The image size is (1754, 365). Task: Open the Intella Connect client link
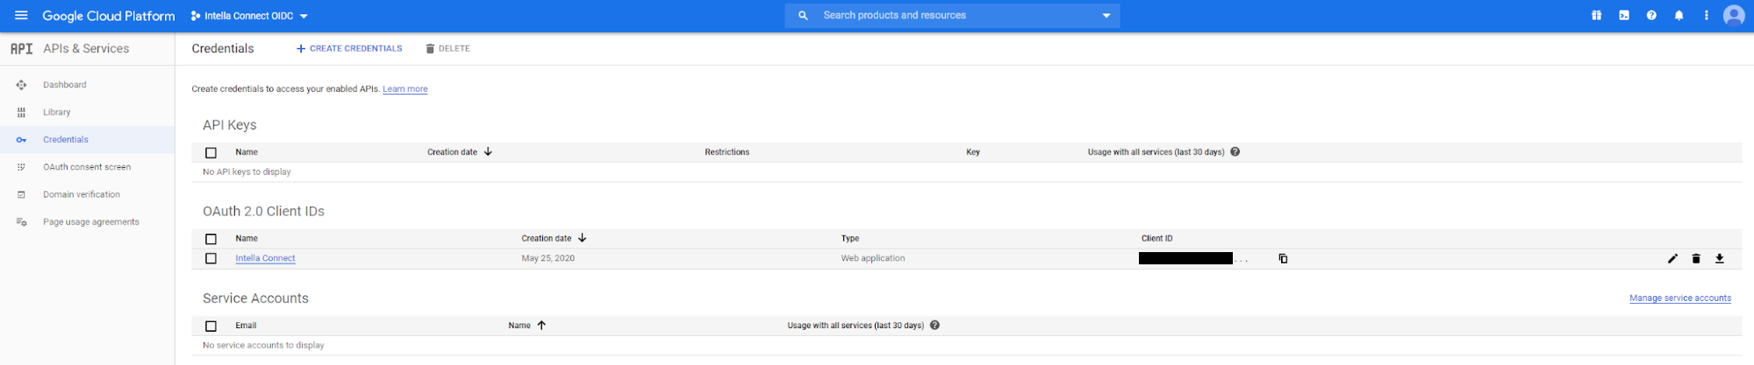(265, 258)
